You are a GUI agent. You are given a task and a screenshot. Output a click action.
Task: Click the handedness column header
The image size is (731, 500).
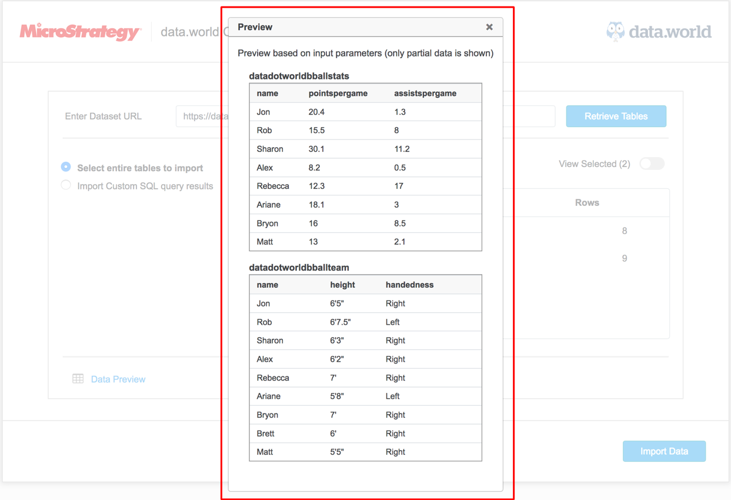click(409, 285)
